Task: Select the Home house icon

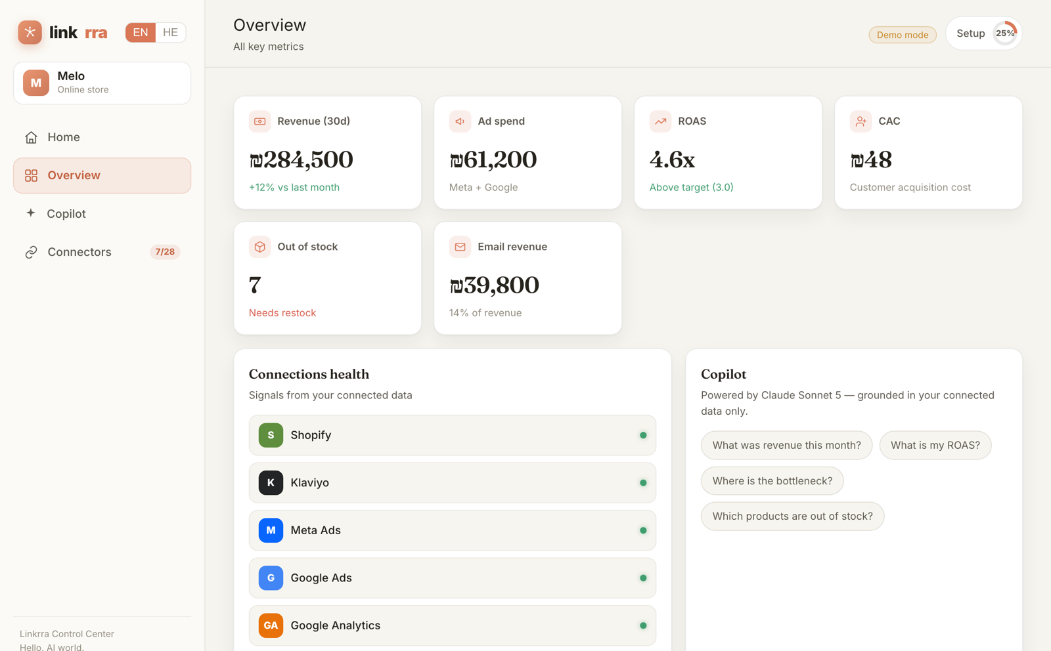Action: coord(31,137)
